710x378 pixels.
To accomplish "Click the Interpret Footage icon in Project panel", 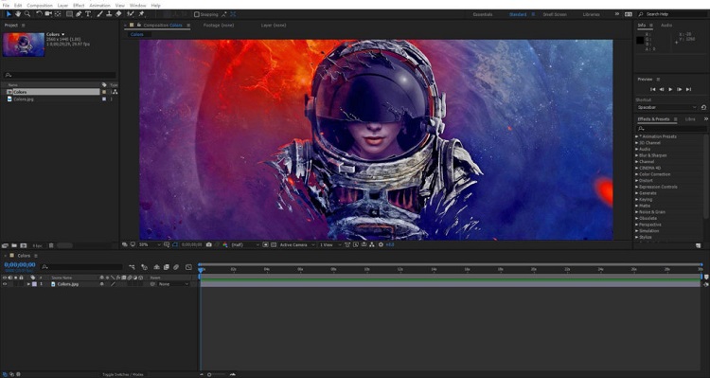I will (6, 245).
